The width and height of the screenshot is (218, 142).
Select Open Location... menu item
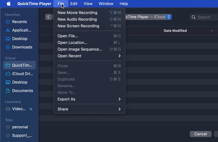coord(89,43)
